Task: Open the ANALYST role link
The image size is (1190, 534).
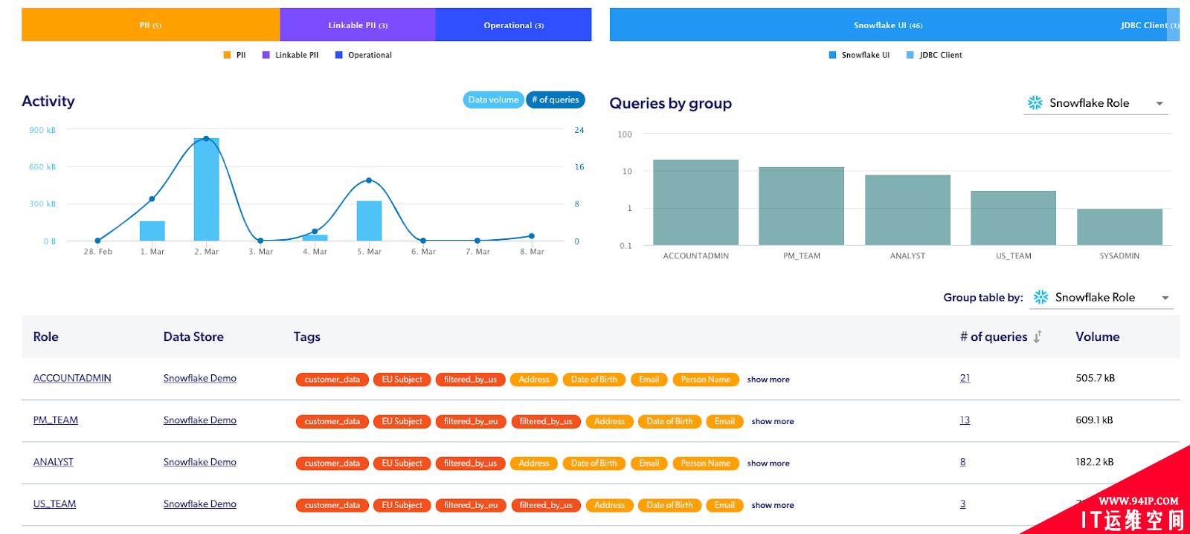Action: point(54,462)
